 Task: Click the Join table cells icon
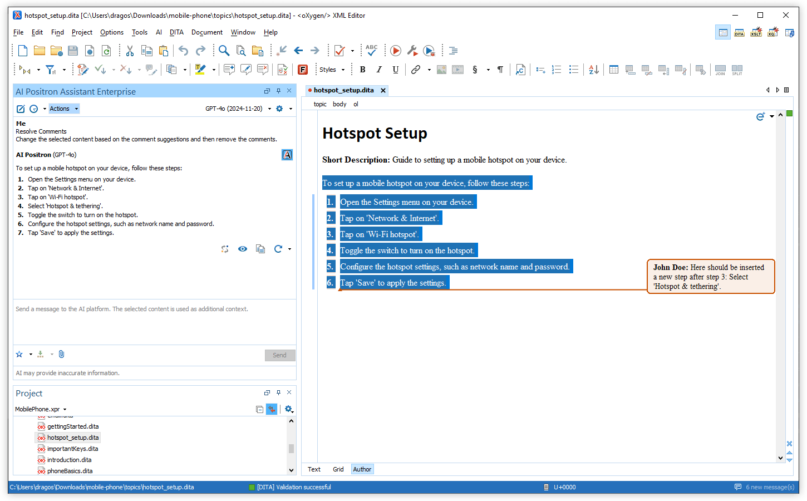(x=720, y=70)
